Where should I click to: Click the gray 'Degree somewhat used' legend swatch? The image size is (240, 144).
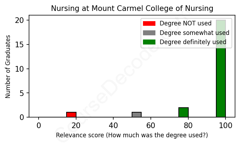click(149, 33)
